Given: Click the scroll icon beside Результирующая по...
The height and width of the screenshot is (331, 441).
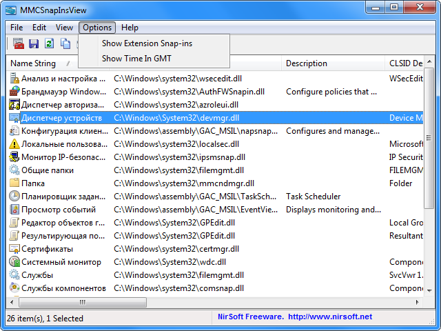Looking at the screenshot, I should click(14, 236).
